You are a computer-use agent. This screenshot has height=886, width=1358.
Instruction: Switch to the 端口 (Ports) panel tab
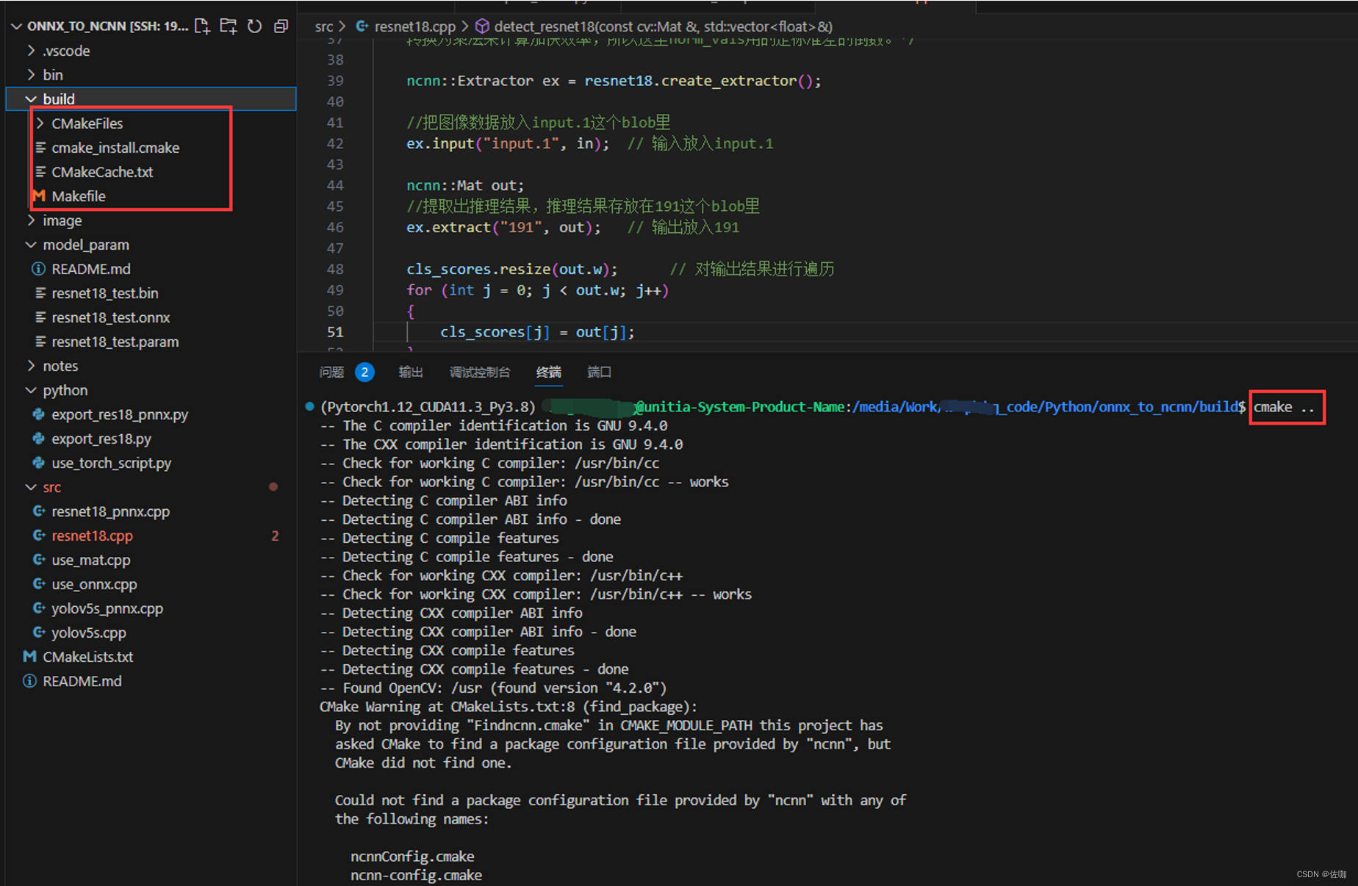(x=600, y=372)
